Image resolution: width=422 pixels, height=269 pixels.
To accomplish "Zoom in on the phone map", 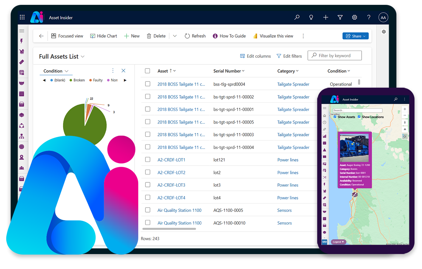I will 405,109.
